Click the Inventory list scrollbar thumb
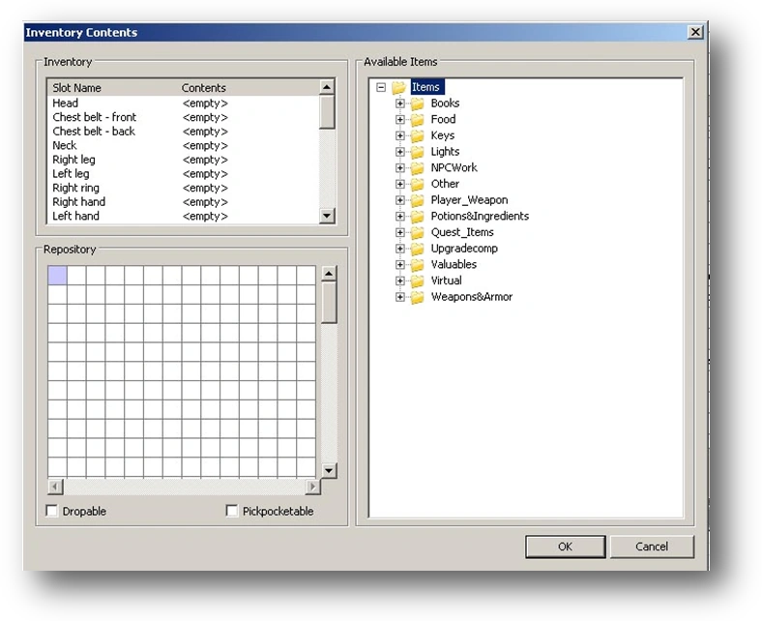Viewport: 762px width, 621px height. (x=327, y=112)
